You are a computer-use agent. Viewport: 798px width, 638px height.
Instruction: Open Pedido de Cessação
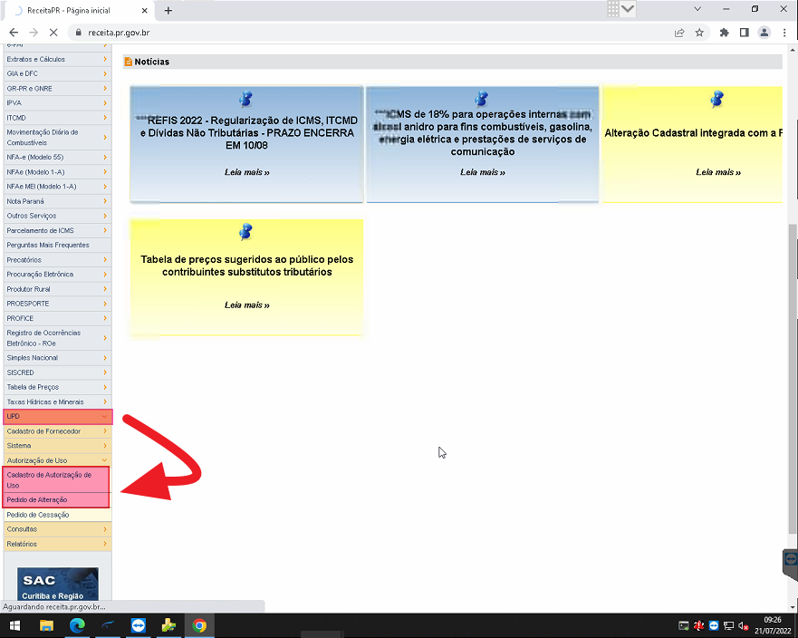click(x=57, y=515)
